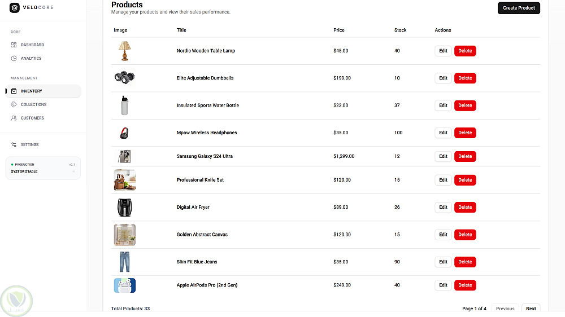Edit the Nordic Wooden Table Lamp
This screenshot has width=565, height=317.
click(443, 51)
